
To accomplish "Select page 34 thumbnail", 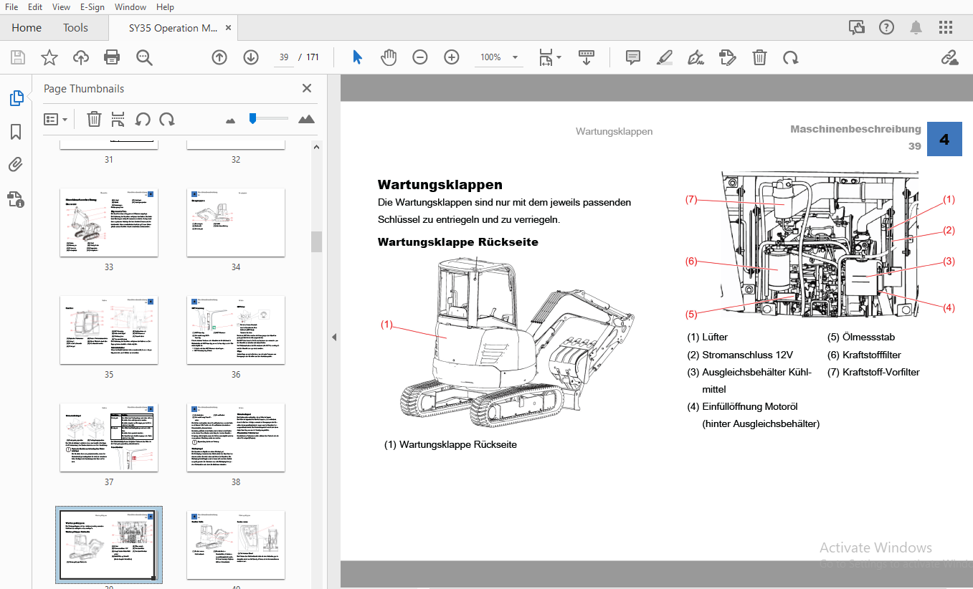I will point(236,222).
